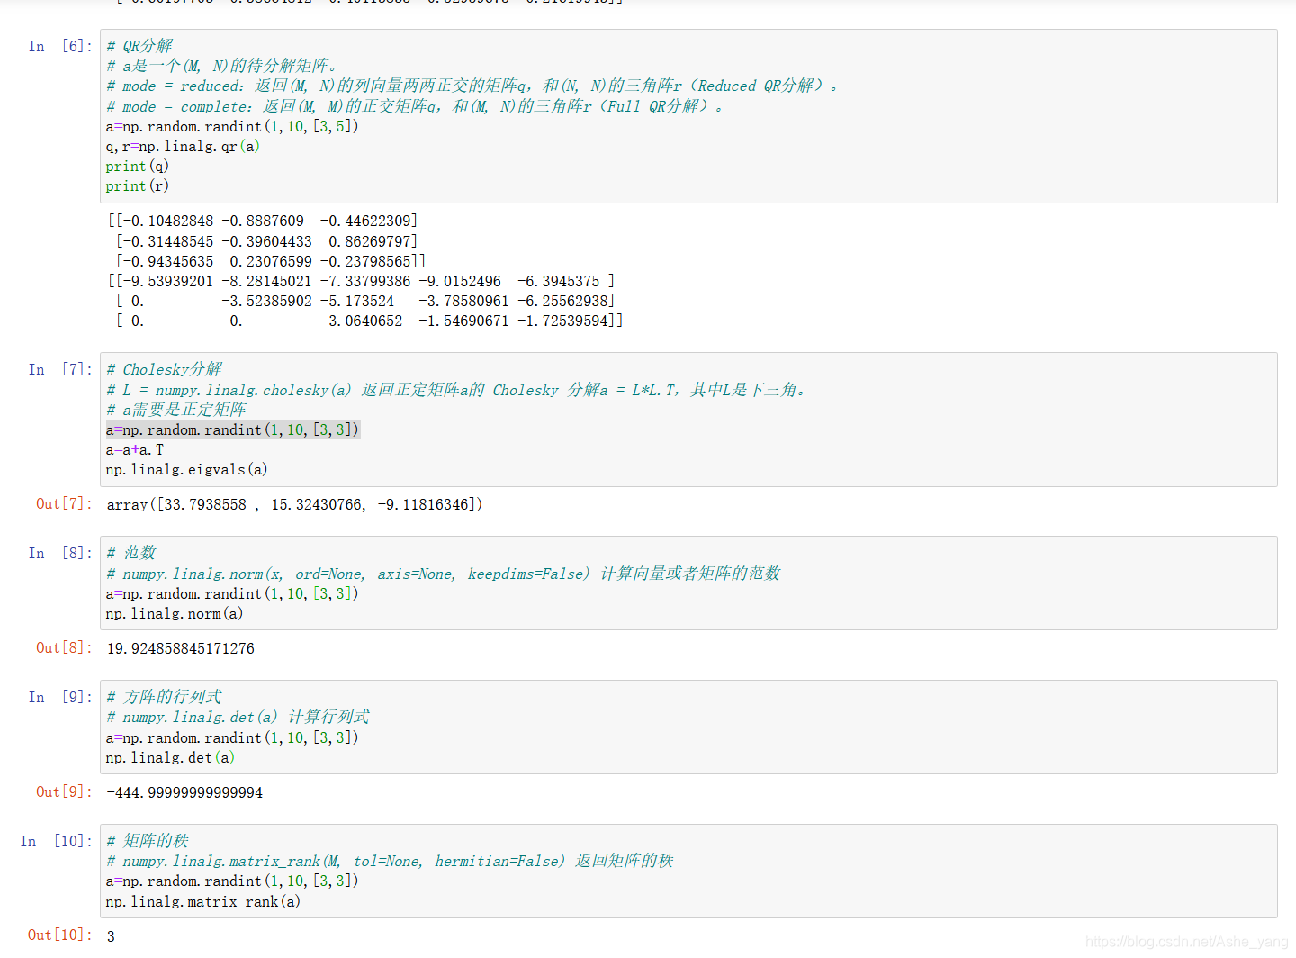1296x958 pixels.
Task: Click the 'np.linalg.norm(a)' line
Action: (175, 613)
